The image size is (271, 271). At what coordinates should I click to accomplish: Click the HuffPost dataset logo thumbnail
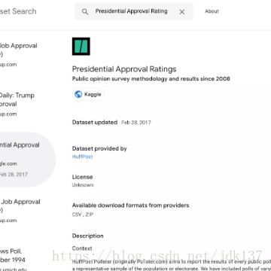pos(81,47)
